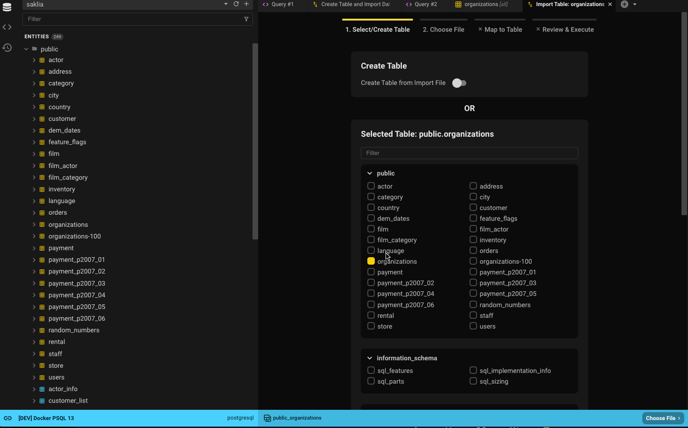Image resolution: width=688 pixels, height=428 pixels.
Task: Click the table icon next to actor
Action: 42,60
